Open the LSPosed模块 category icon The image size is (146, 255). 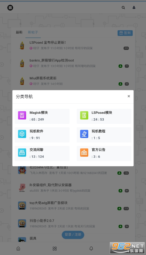click(84, 115)
